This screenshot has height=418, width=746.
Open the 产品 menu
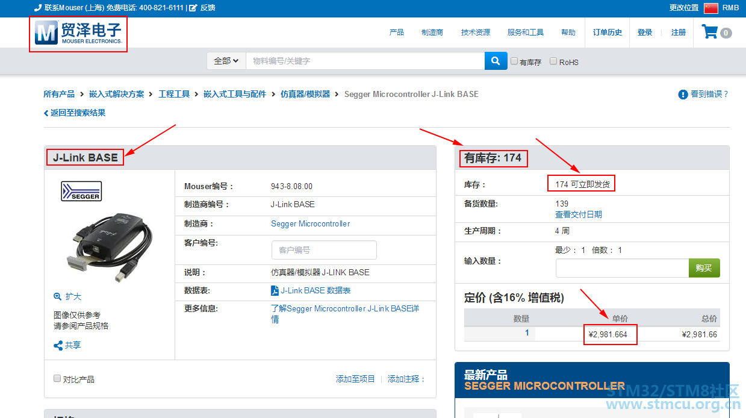click(397, 33)
